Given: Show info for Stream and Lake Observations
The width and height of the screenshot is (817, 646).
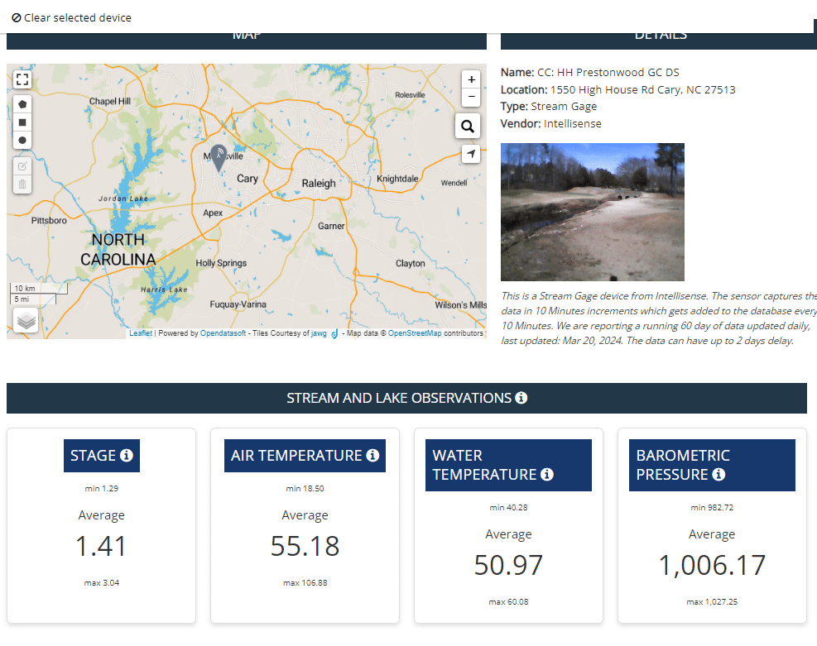Looking at the screenshot, I should (521, 398).
